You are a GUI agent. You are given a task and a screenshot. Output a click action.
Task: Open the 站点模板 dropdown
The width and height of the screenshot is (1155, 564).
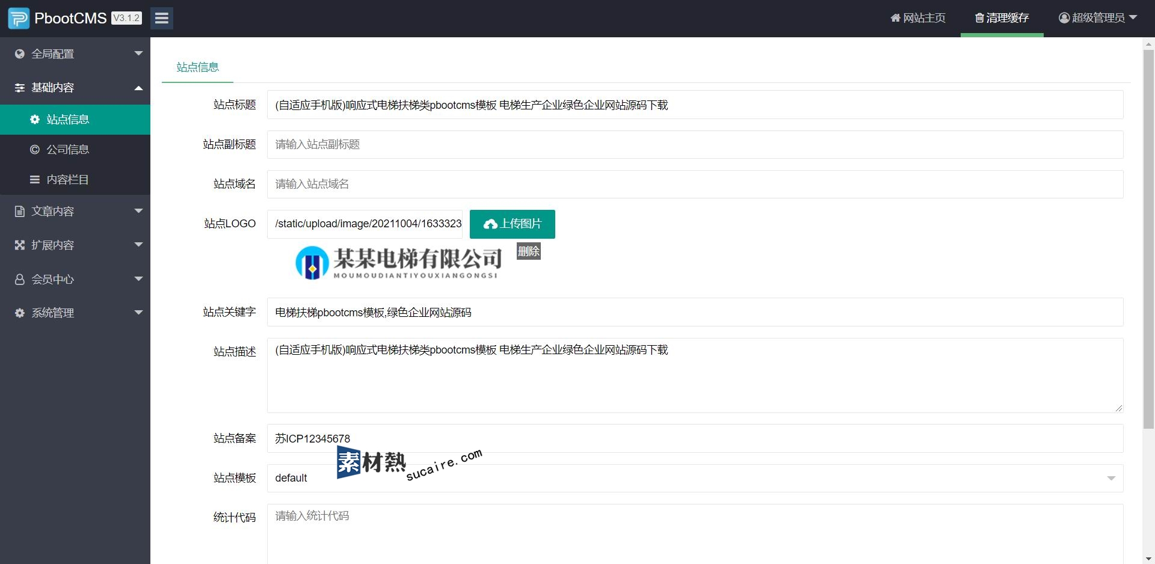click(695, 478)
